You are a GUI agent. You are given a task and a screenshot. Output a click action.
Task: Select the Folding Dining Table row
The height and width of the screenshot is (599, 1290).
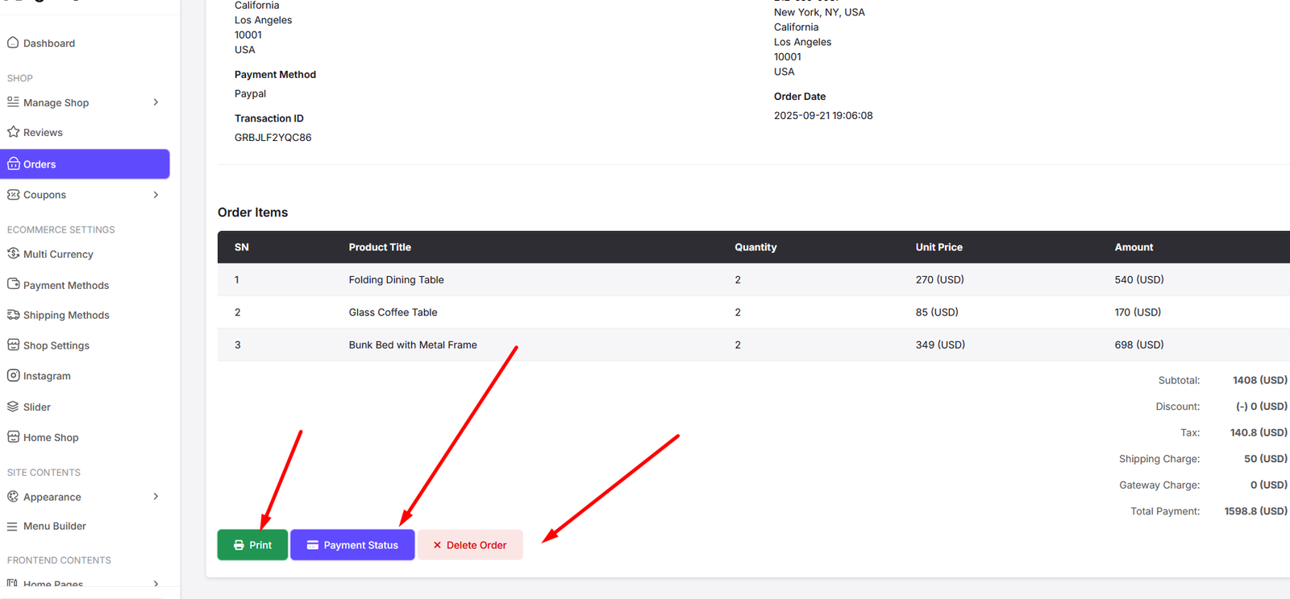[396, 280]
